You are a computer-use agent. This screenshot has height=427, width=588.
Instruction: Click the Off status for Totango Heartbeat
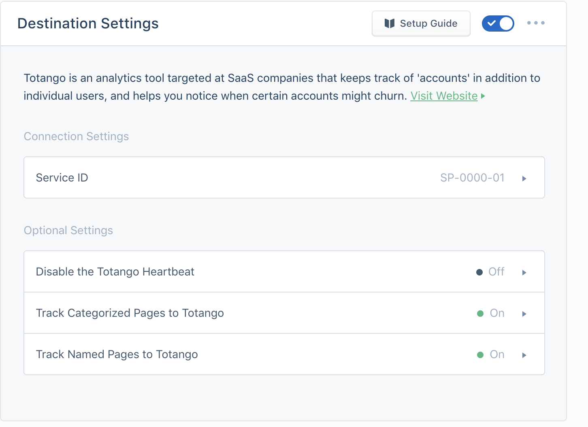pyautogui.click(x=490, y=272)
